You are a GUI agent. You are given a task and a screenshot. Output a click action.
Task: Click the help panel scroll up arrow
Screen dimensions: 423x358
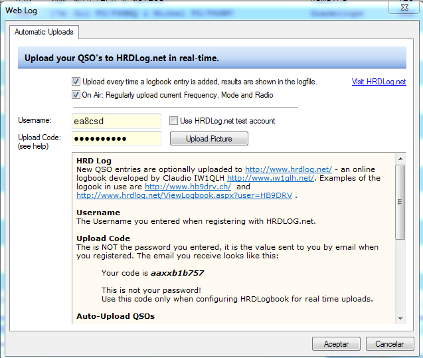[400, 159]
